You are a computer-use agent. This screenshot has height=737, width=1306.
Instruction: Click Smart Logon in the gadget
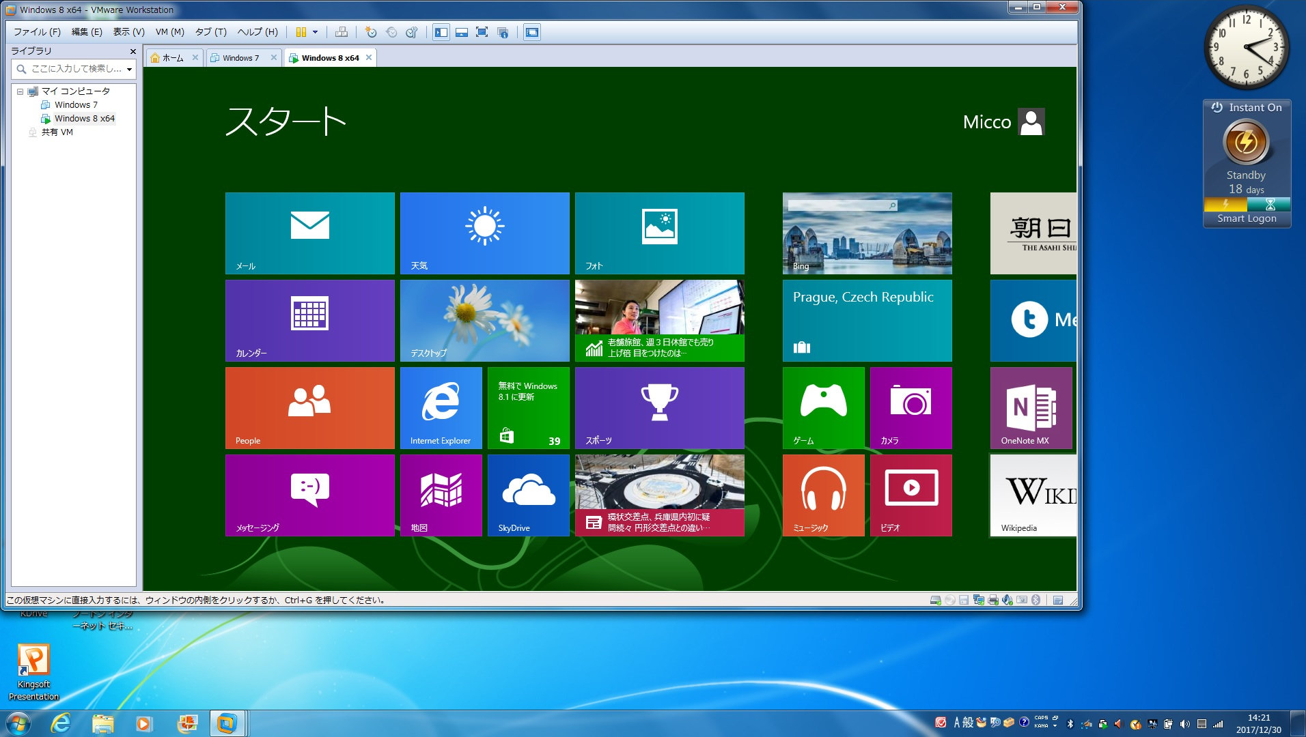1247,218
